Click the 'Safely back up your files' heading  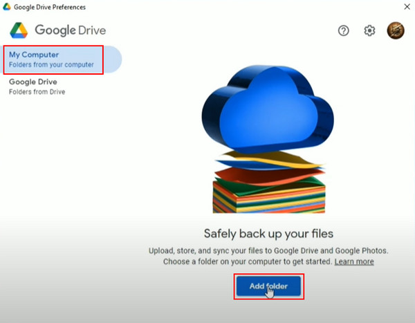(268, 234)
